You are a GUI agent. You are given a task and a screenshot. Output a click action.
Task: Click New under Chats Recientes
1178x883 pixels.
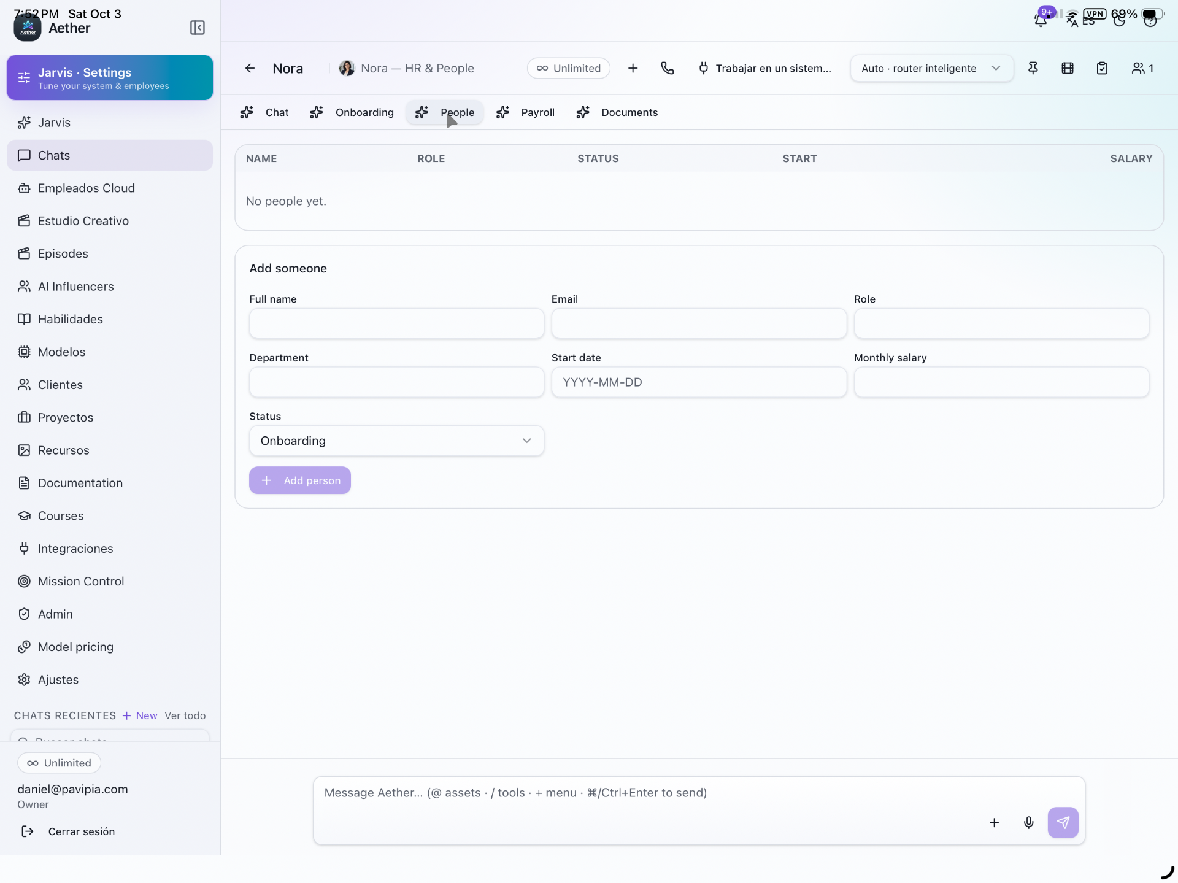[140, 715]
